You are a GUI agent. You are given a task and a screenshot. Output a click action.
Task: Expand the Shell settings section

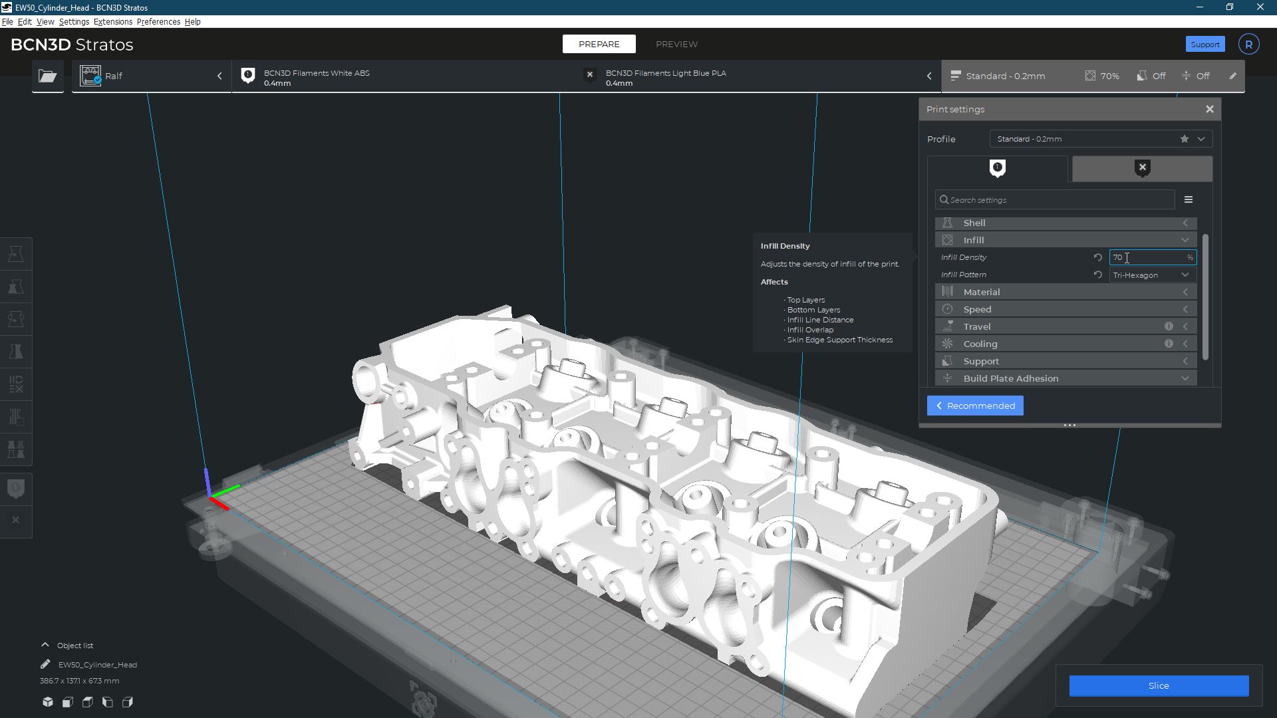click(x=1065, y=223)
